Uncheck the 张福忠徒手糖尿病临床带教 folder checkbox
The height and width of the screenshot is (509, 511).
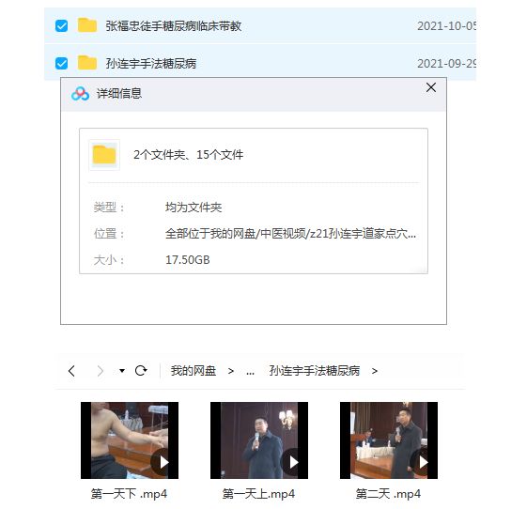coord(62,25)
